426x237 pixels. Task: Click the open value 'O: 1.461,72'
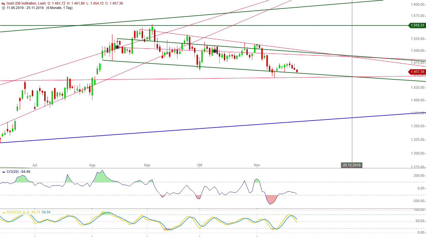pos(57,3)
